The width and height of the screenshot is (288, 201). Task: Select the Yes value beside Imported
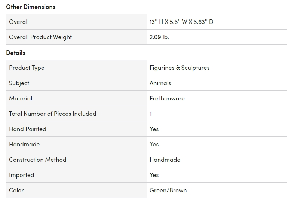154,175
